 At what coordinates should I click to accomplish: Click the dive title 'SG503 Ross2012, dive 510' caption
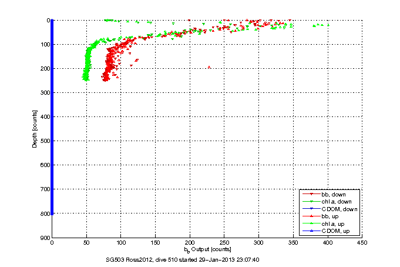pos(183,260)
